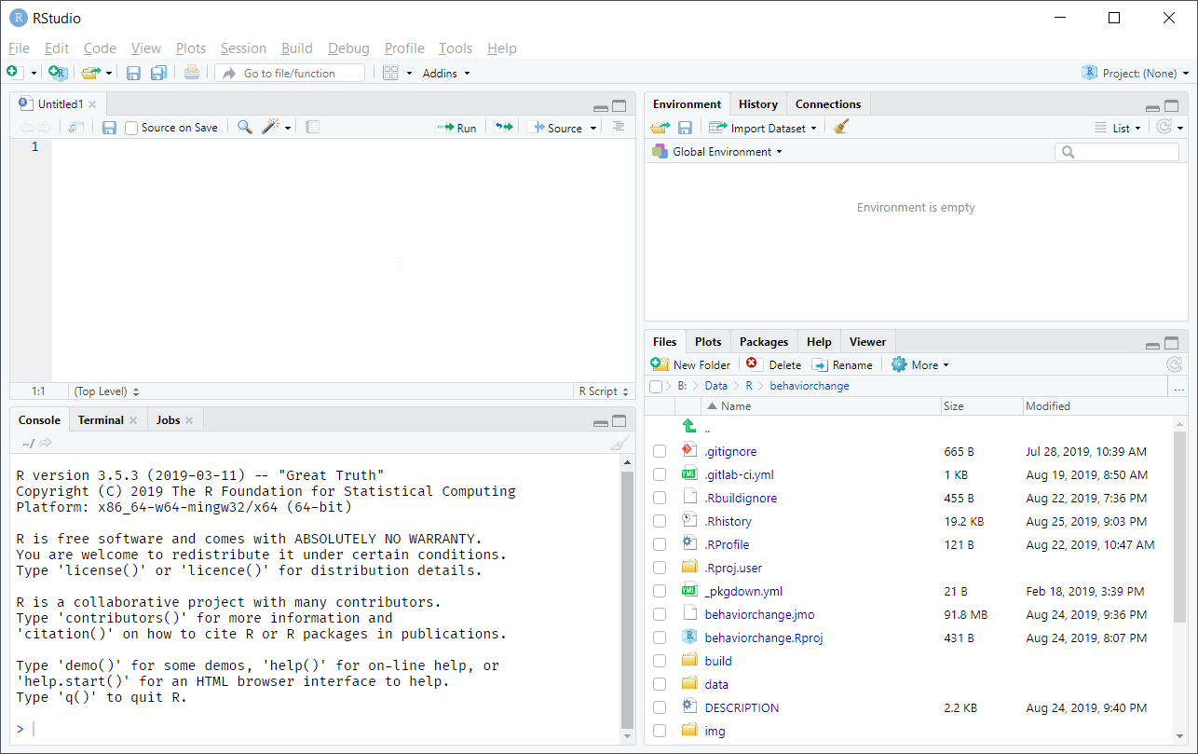Screen dimensions: 1198x754
Task: Click the view current working directory arrow in console
Action: click(46, 444)
